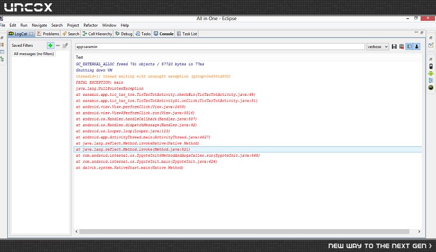Clear the LogCat log
The image size is (436, 252).
coord(402,47)
